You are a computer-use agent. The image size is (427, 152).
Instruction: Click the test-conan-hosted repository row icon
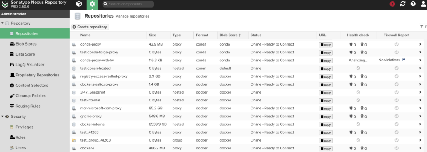point(73,68)
